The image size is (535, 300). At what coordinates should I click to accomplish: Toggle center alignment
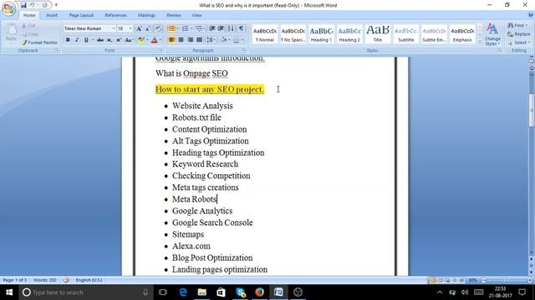click(x=181, y=40)
